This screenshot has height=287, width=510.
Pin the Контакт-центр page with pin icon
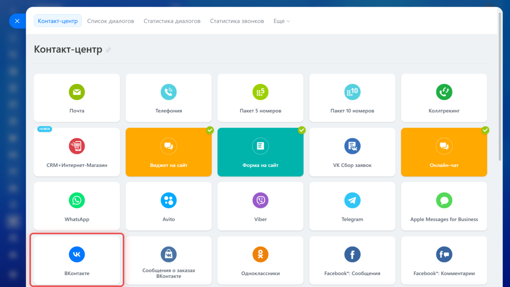coord(108,50)
